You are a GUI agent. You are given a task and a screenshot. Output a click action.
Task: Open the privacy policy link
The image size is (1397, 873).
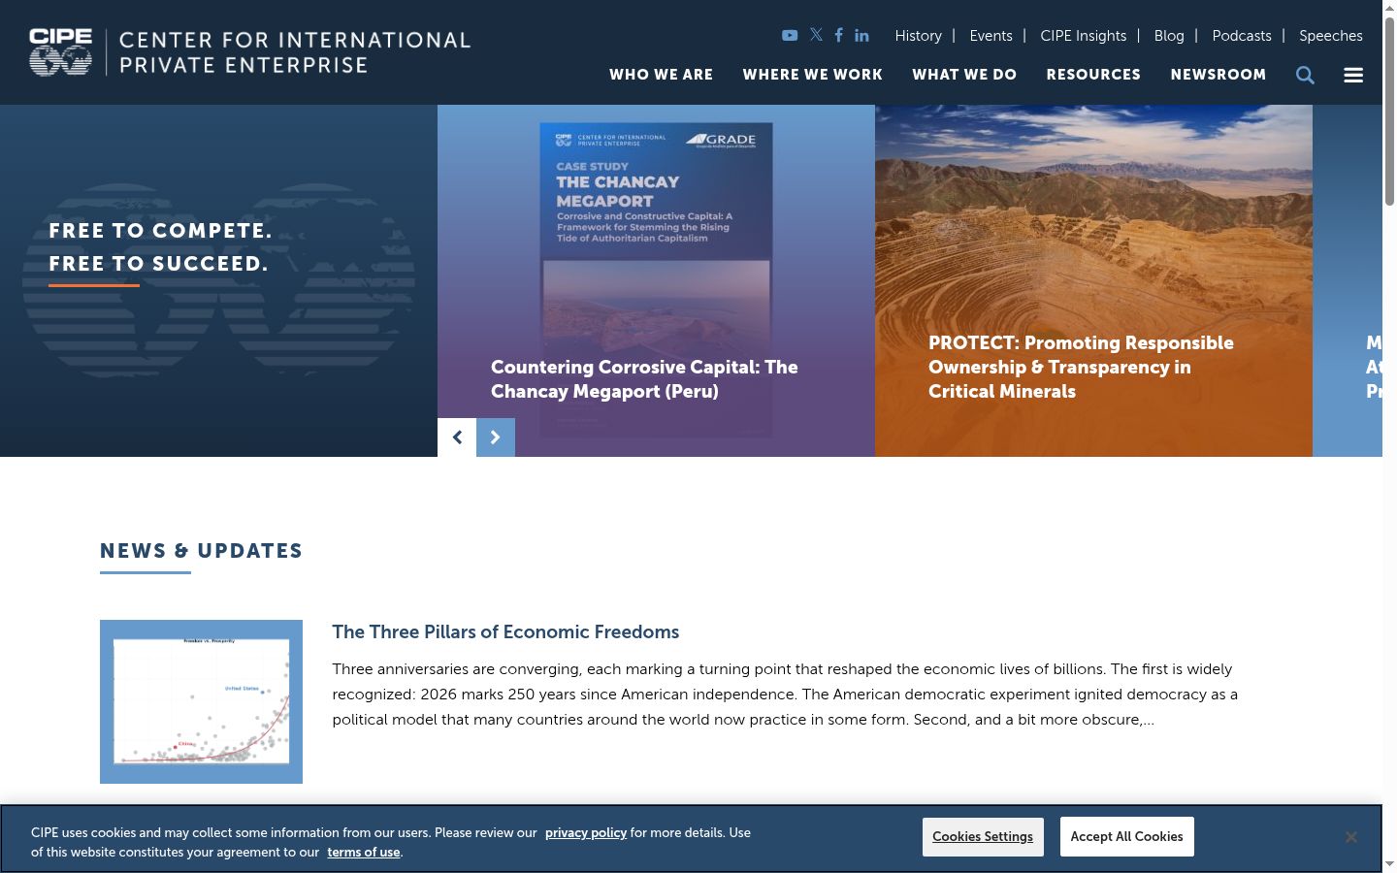[x=586, y=832]
